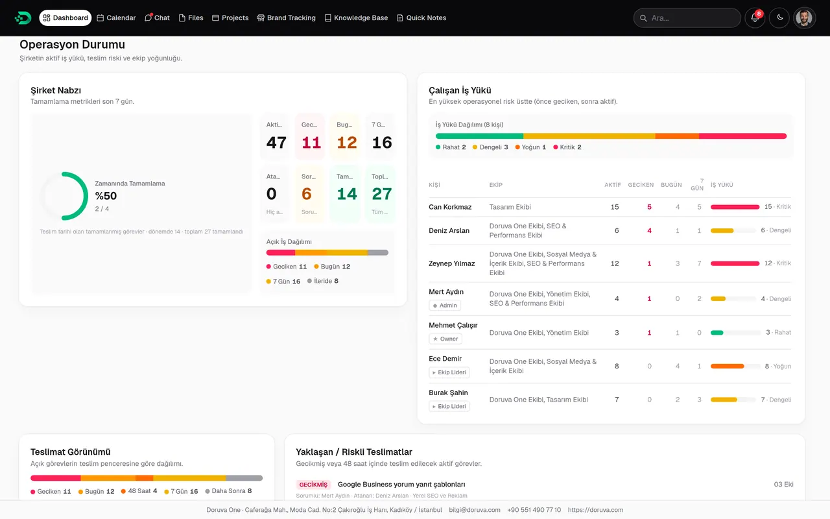This screenshot has width=830, height=519.
Task: Click the on-time completion ring chart
Action: click(x=63, y=196)
